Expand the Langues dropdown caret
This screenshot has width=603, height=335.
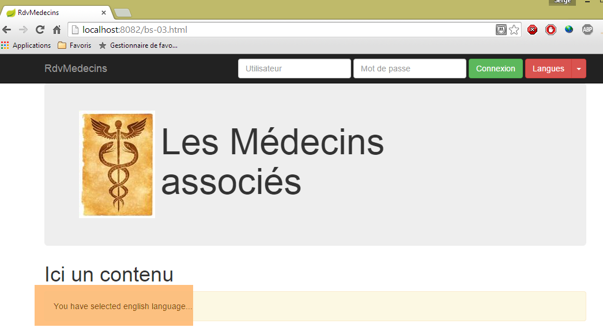click(x=579, y=68)
